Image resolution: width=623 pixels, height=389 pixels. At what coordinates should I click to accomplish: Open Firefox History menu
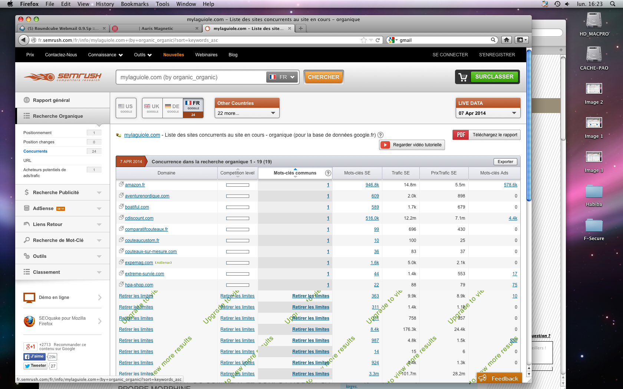(x=105, y=4)
